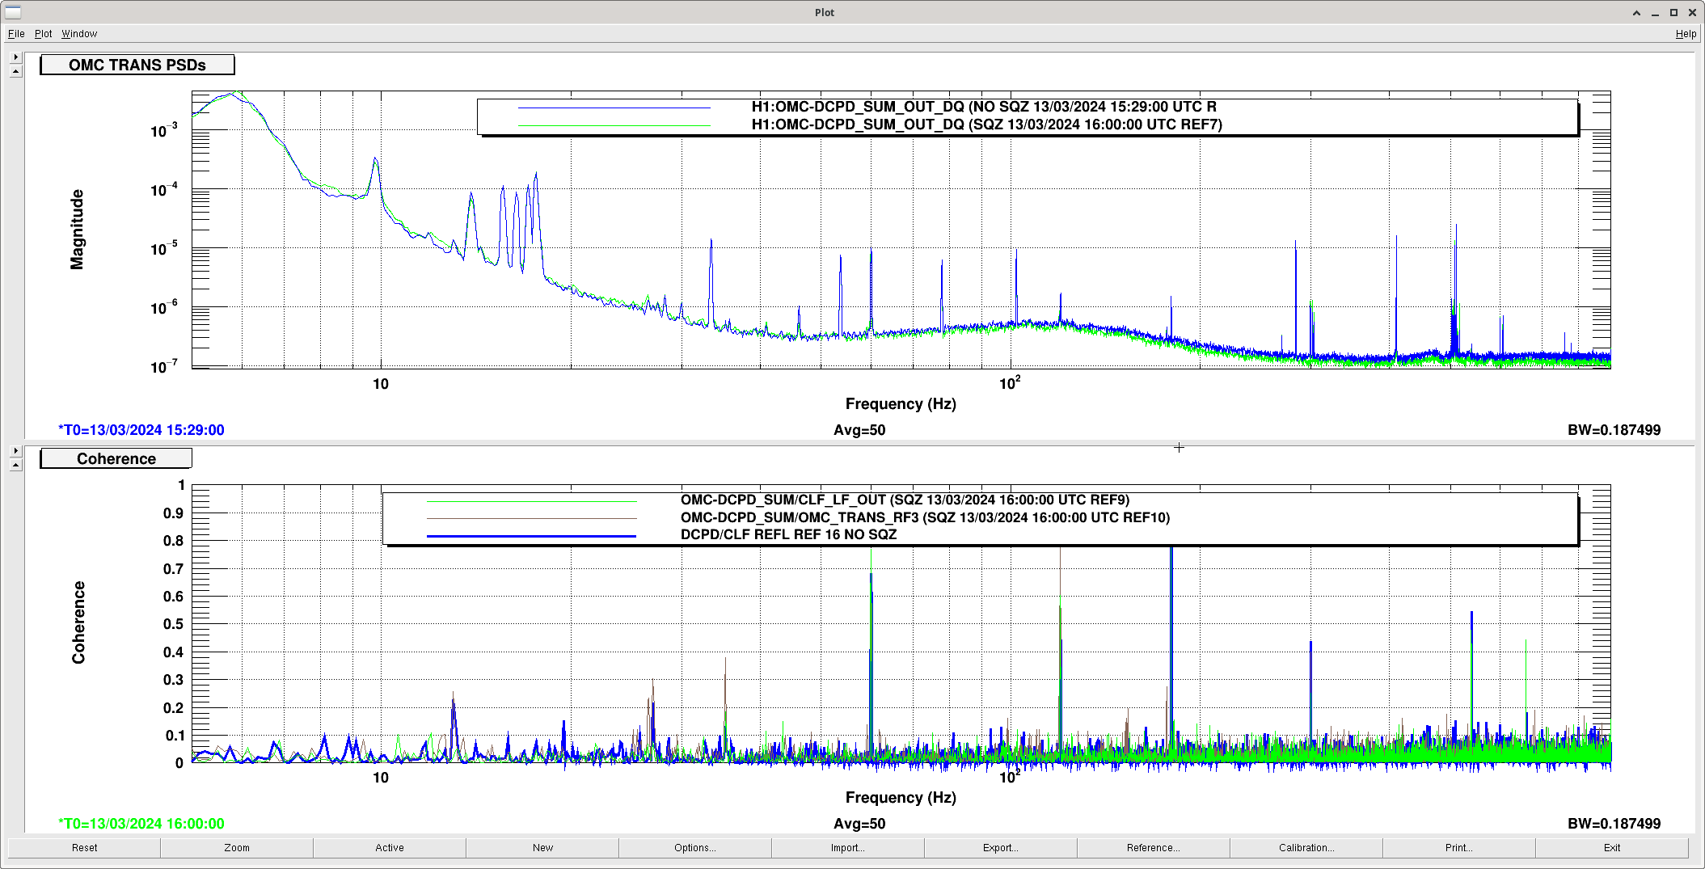This screenshot has width=1705, height=869.
Task: Open the File menu
Action: [16, 34]
